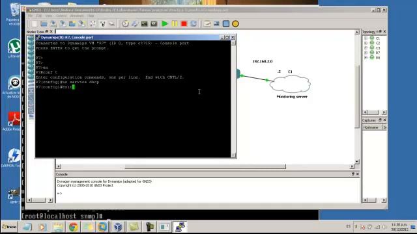Open the View menu in GNS3
This screenshot has width=417, height=234.
pyautogui.click(x=49, y=16)
